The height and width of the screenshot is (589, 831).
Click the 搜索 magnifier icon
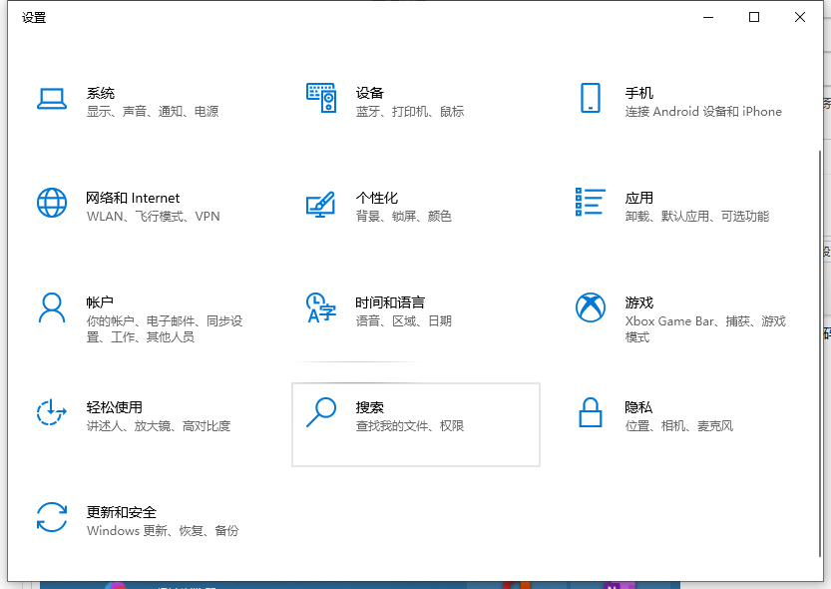pos(321,412)
